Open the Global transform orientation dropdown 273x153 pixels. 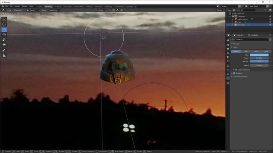tap(101, 10)
